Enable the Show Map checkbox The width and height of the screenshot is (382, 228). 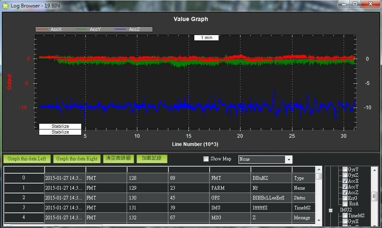point(206,159)
